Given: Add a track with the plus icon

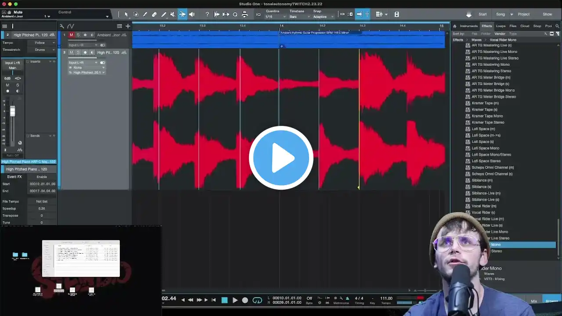Looking at the screenshot, I should 128,26.
